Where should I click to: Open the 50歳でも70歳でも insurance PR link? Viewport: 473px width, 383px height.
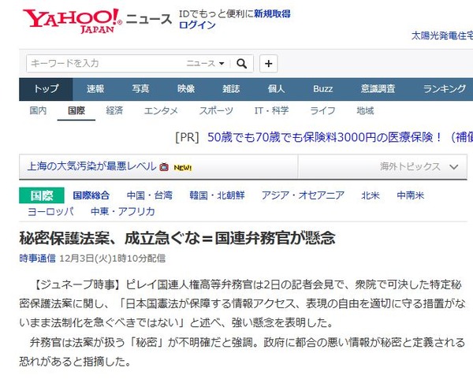coord(341,138)
